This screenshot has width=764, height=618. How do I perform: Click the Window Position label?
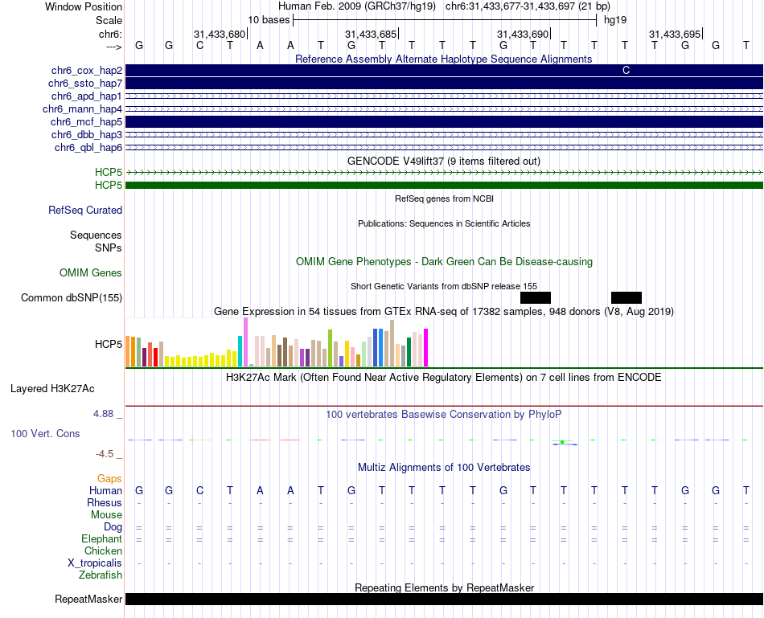point(84,6)
